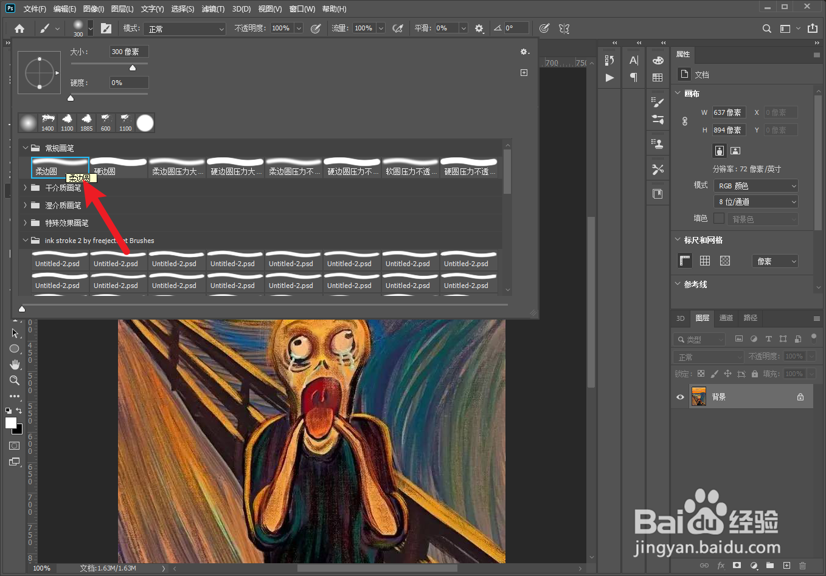
Task: Open symmetry paint butterfly icon
Action: (x=564, y=29)
